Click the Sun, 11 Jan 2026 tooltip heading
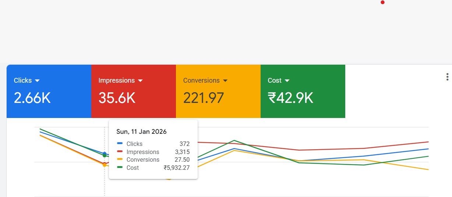This screenshot has width=452, height=197. (x=141, y=132)
